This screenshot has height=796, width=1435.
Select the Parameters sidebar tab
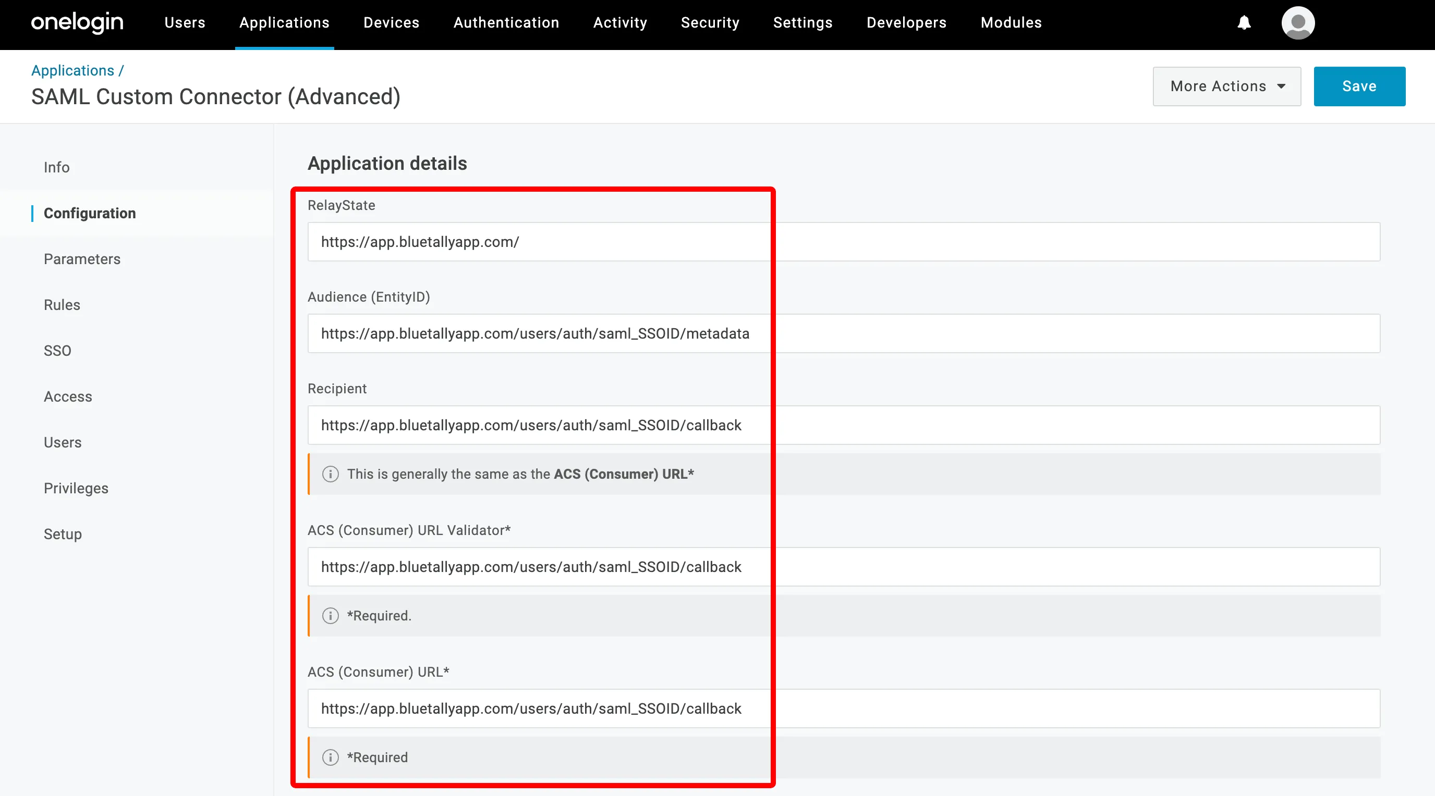pyautogui.click(x=82, y=259)
